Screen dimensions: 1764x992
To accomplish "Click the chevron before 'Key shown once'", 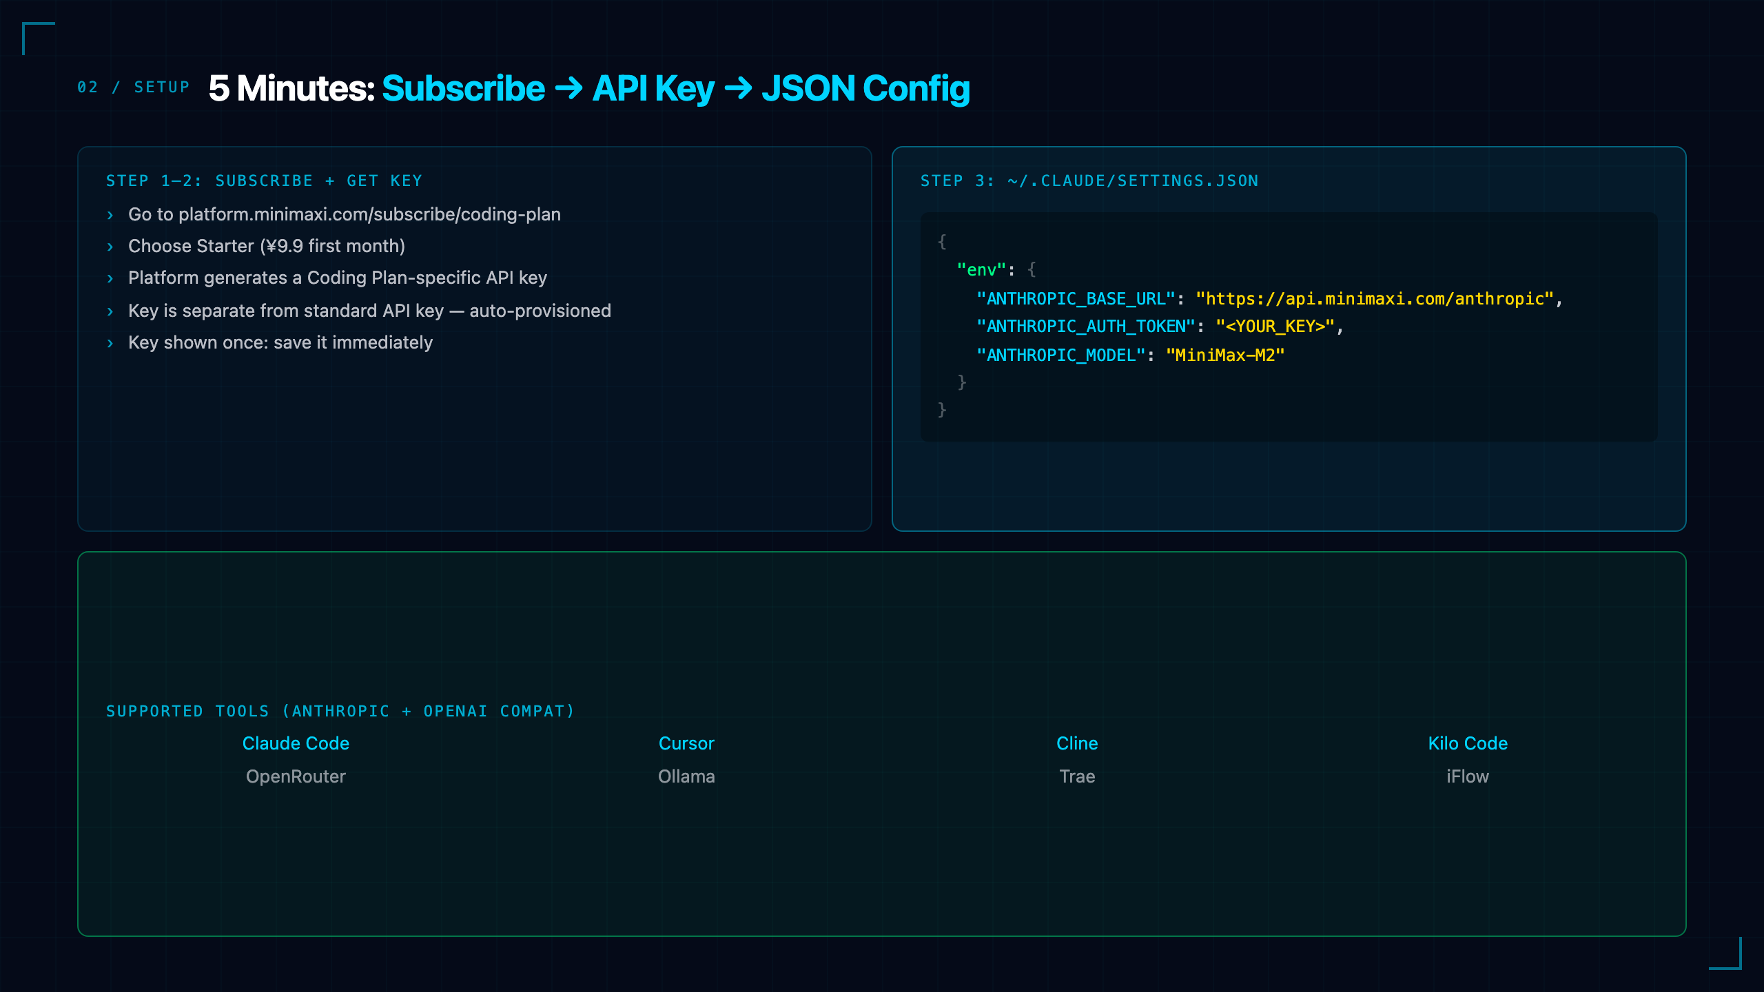I will click(110, 344).
